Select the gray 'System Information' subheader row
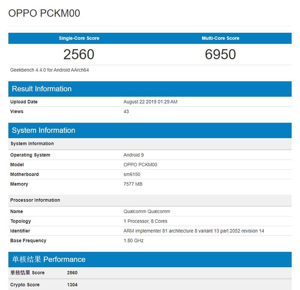 tap(150, 144)
